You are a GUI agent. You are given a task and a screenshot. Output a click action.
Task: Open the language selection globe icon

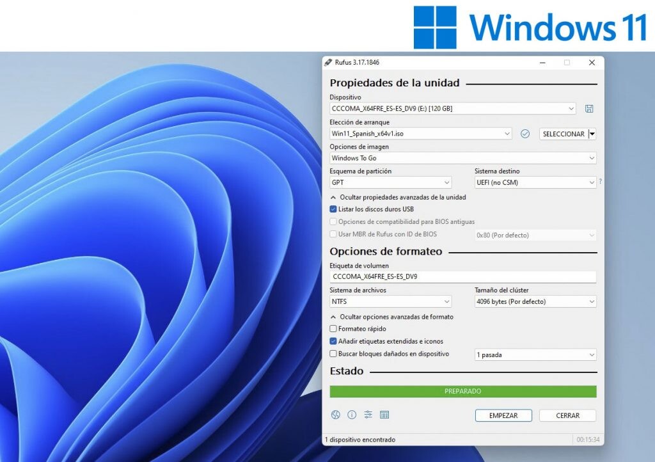point(335,415)
